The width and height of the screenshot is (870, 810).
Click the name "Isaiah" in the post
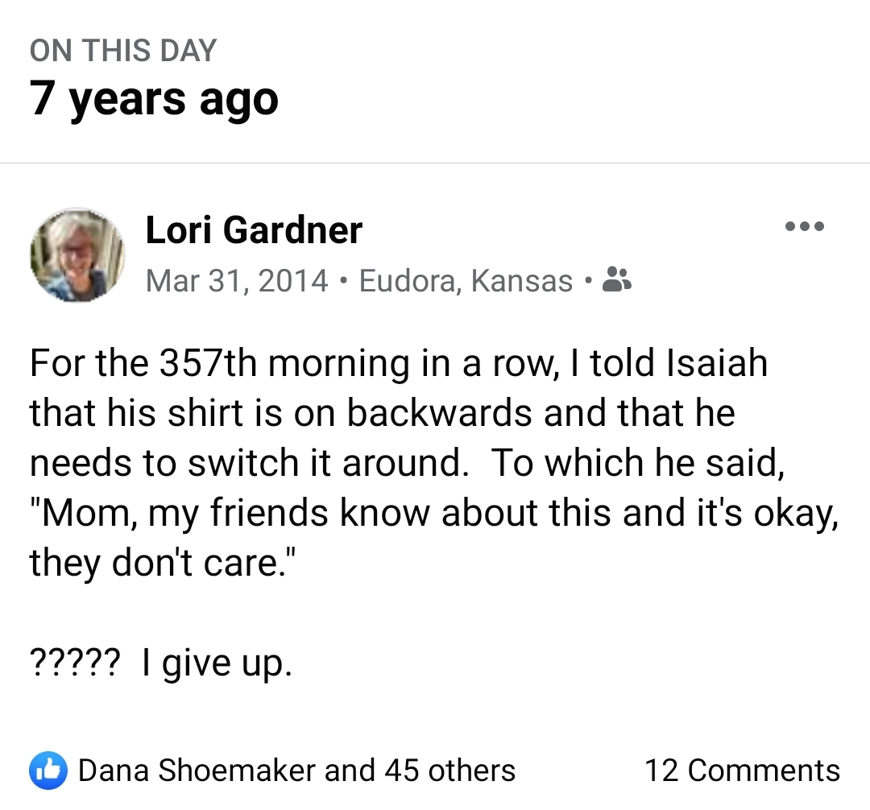coord(717,362)
